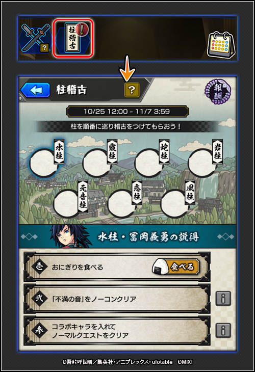Screen dimensions: 255x372
Task: Open the 柱稽古 question mark help
Action: 132,90
